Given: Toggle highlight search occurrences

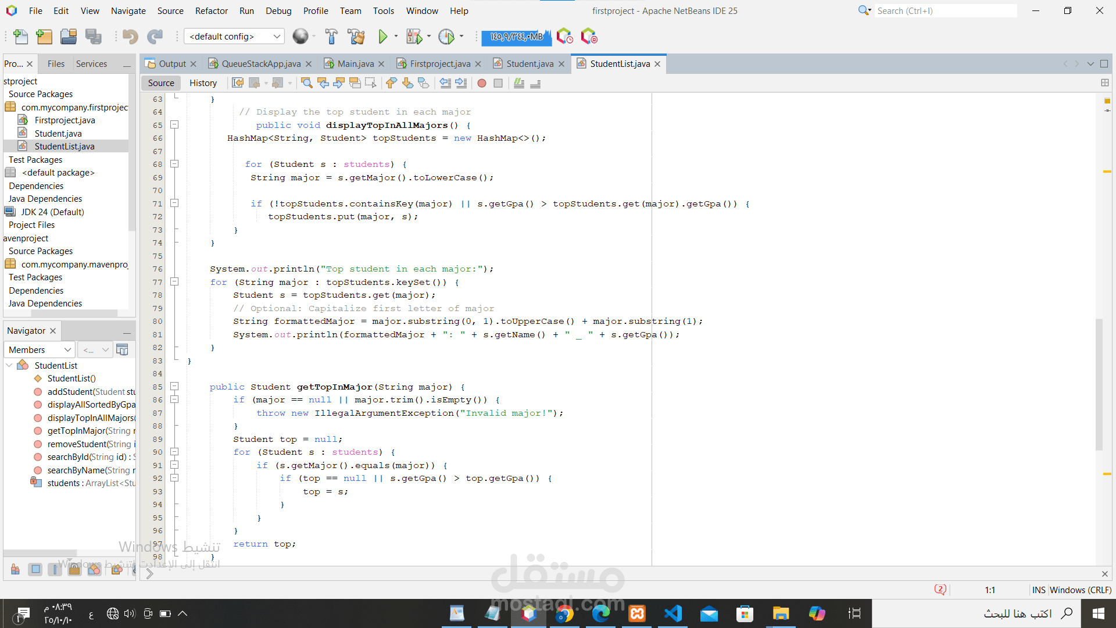Looking at the screenshot, I should (x=355, y=83).
